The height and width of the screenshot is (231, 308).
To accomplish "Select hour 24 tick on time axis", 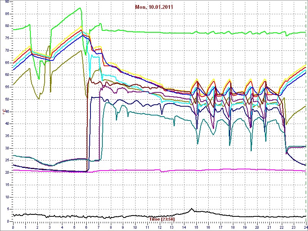I will [305, 227].
